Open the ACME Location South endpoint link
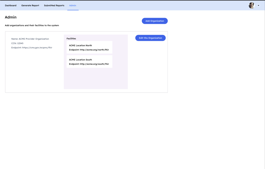 point(89,64)
